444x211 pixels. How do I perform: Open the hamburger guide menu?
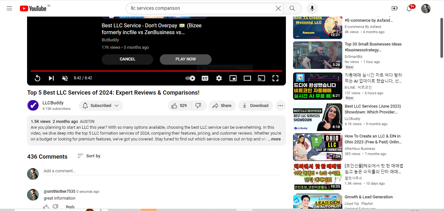click(9, 8)
